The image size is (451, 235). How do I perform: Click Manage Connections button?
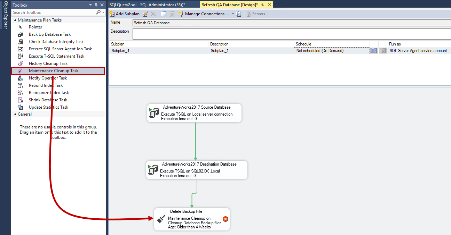(204, 14)
